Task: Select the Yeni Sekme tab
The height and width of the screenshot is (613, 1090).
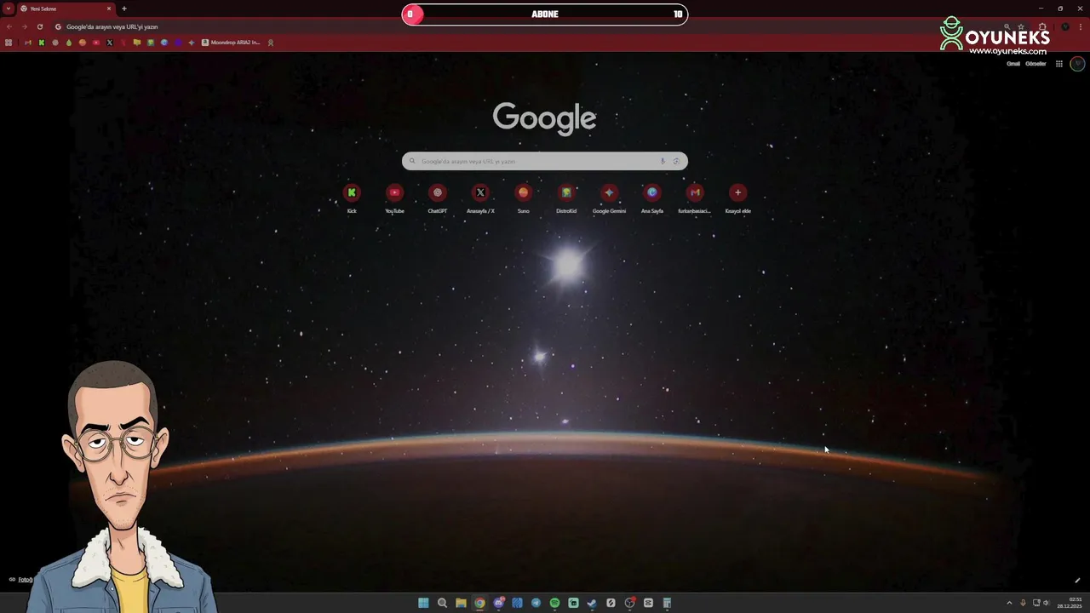Action: click(x=66, y=9)
